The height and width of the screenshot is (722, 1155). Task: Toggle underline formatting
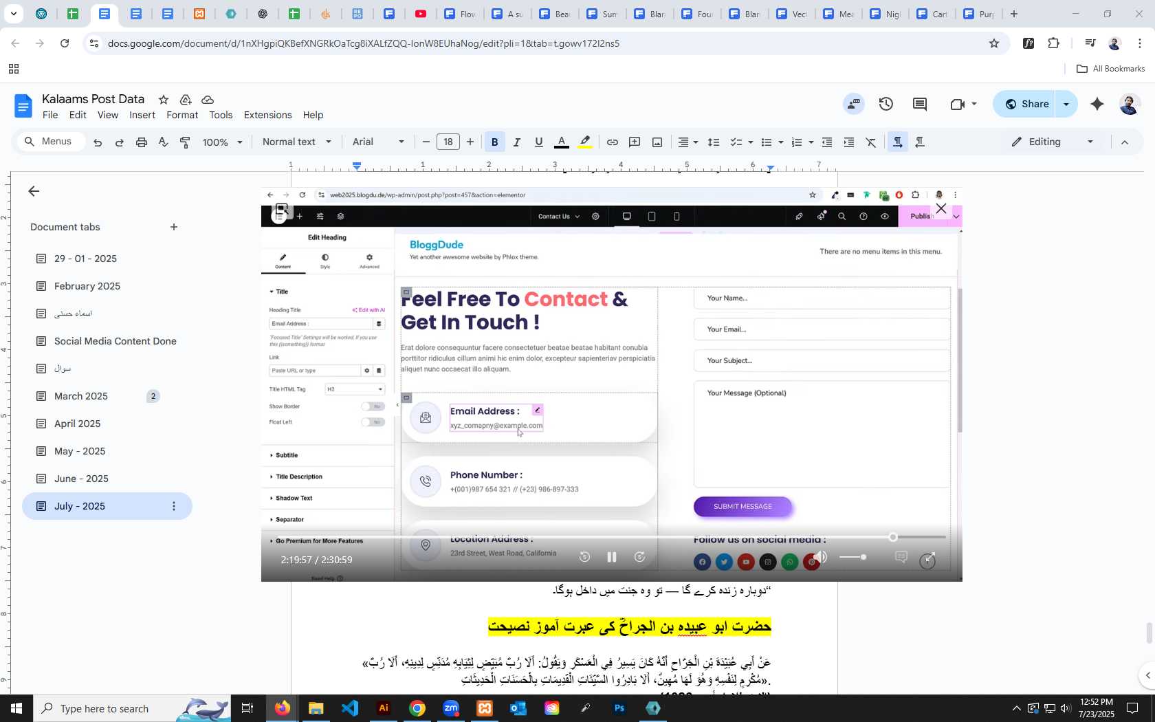(539, 142)
